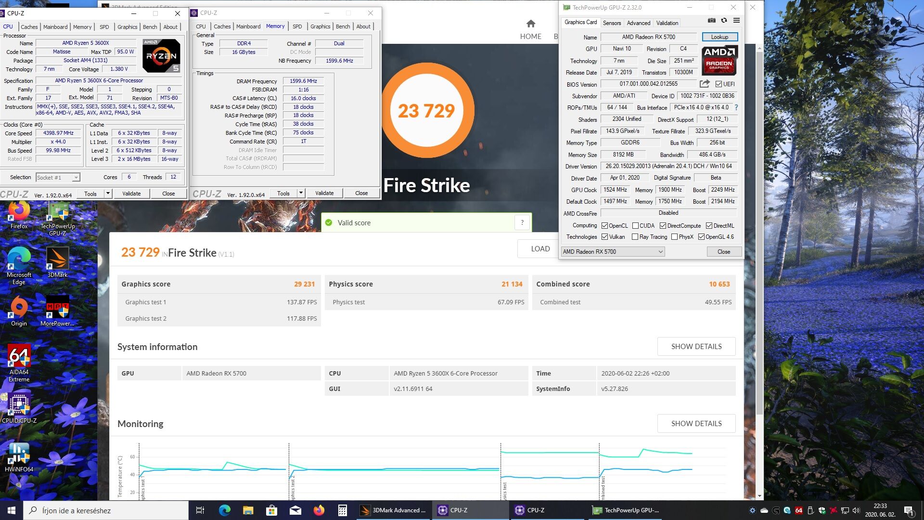
Task: Click Validate in the memory CPU-Z window
Action: point(324,194)
